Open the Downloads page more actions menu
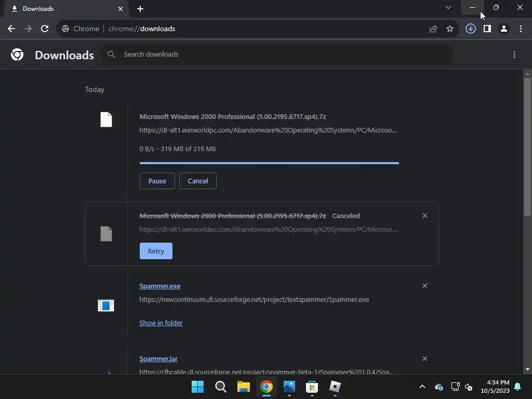 [514, 55]
